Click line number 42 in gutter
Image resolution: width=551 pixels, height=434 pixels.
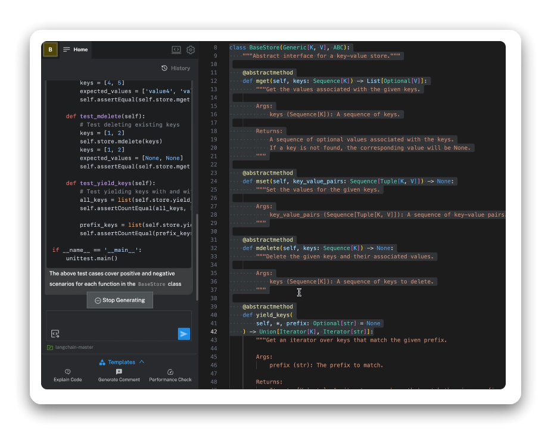point(213,332)
